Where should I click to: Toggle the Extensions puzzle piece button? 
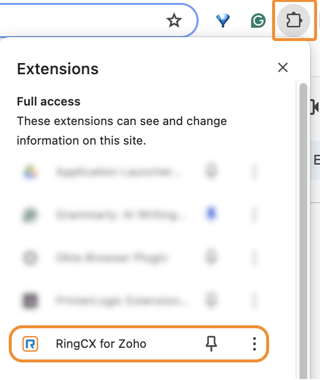[x=293, y=21]
